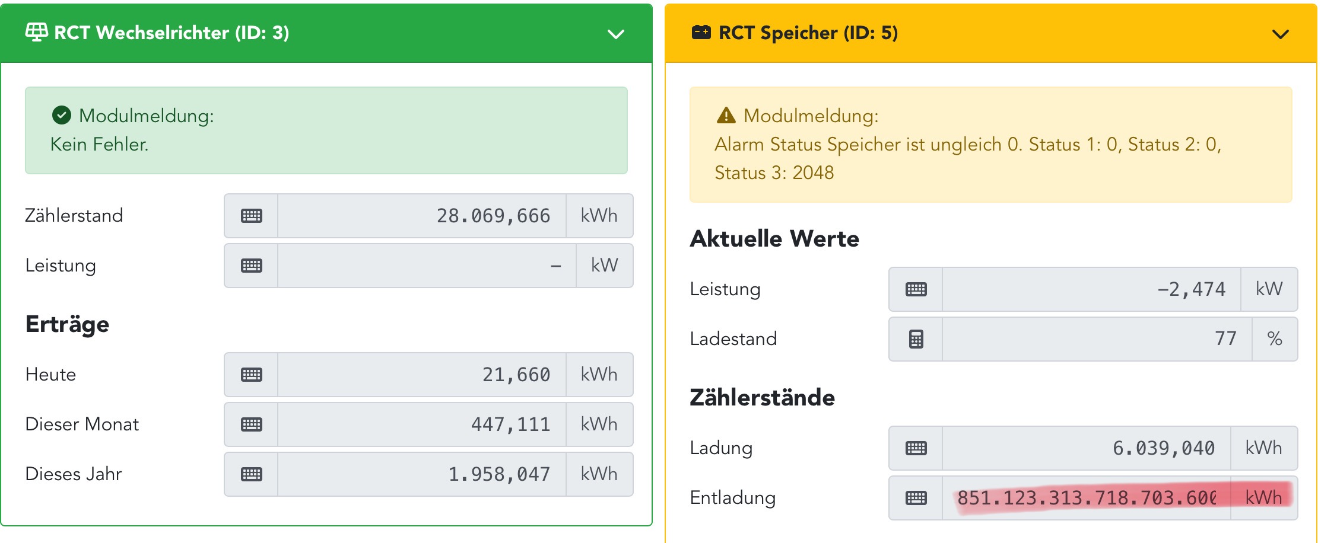Click the Dieses Jahr value 1.958,047 field

click(421, 474)
